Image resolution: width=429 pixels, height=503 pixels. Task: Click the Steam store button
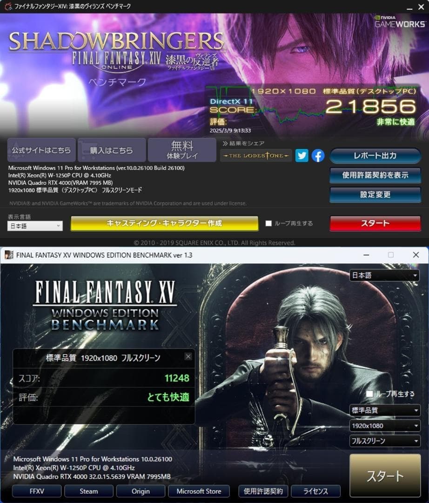click(x=89, y=491)
